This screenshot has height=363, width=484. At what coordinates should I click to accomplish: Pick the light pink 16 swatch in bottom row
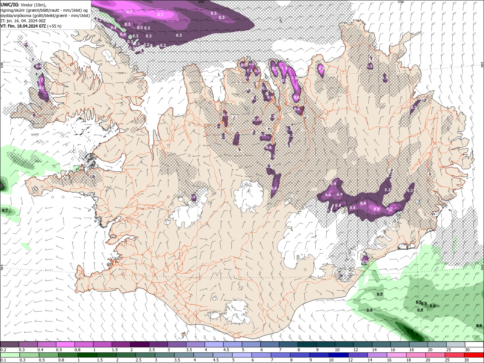397,355
